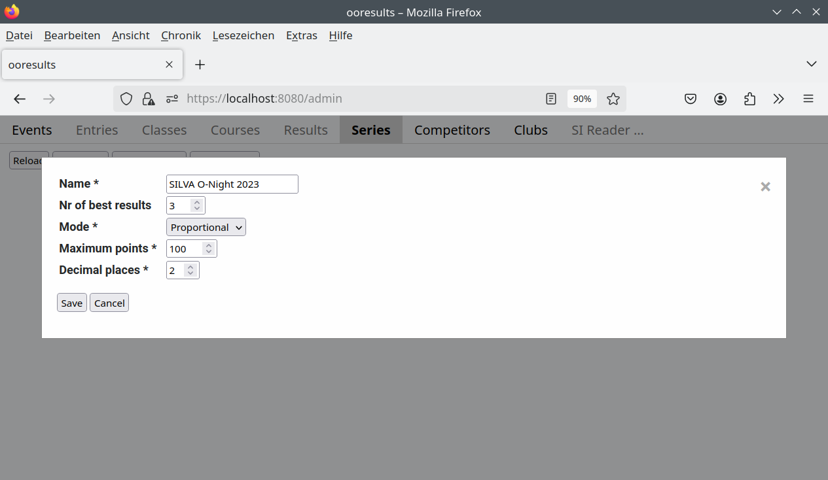
Task: Switch to the Courses tab
Action: pos(235,129)
